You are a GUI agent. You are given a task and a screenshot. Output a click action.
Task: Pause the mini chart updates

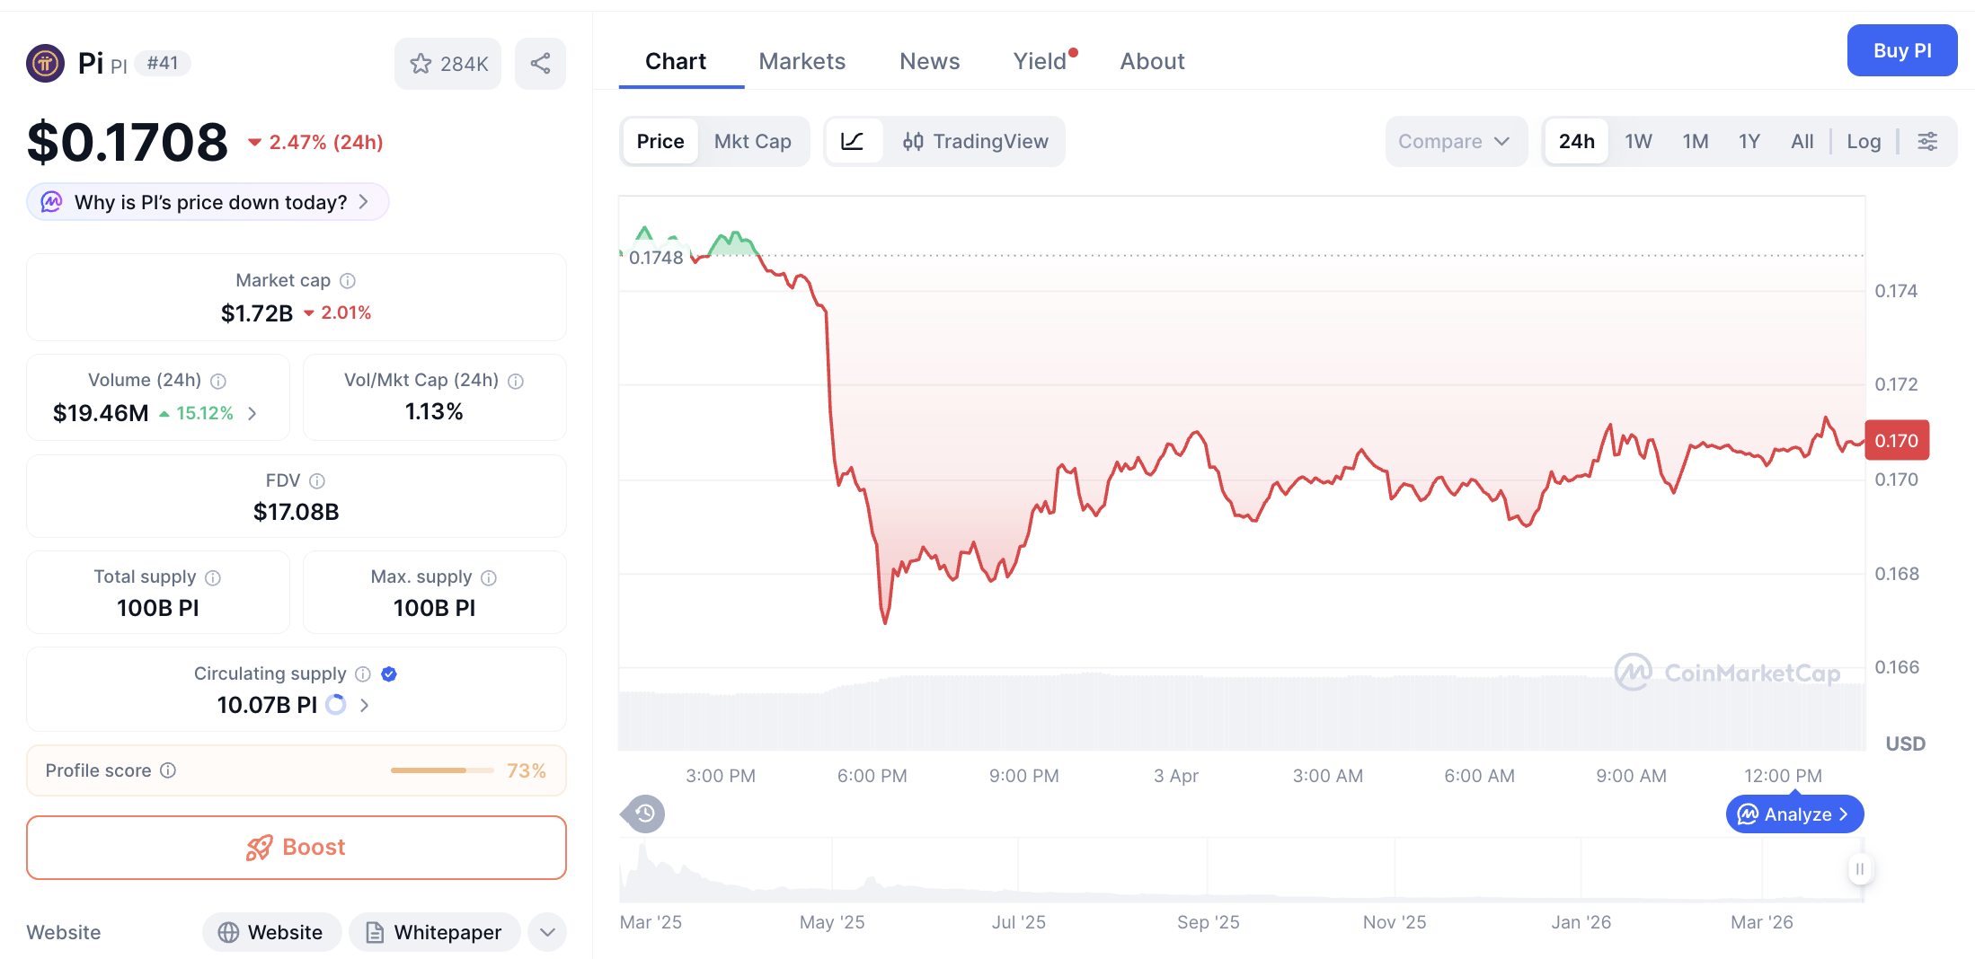point(1860,868)
